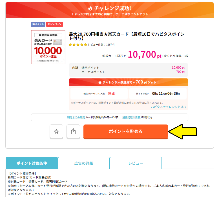Viewport: 219px width, 197px height.
Task: Click the fire icon in the チャレンジ成功 header
Action: tap(90, 8)
